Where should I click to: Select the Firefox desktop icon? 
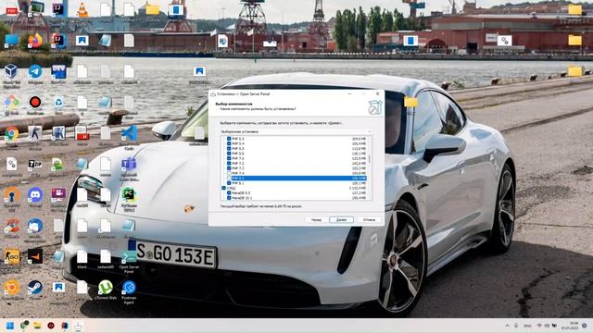coord(35,41)
